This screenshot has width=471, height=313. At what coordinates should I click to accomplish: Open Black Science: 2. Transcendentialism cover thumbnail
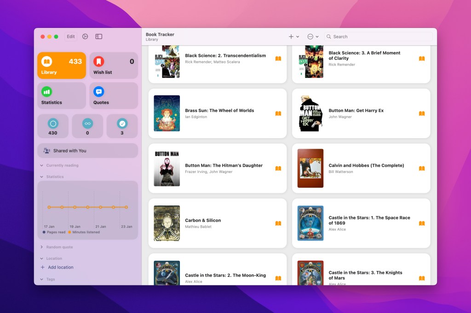point(167,62)
